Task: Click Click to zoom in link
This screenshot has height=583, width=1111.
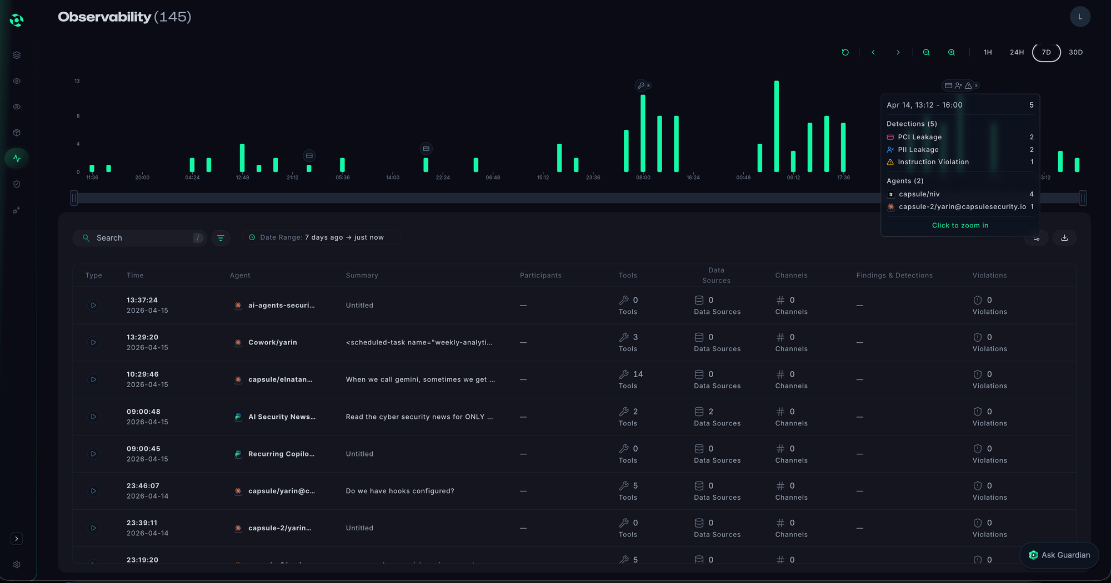Action: click(960, 225)
